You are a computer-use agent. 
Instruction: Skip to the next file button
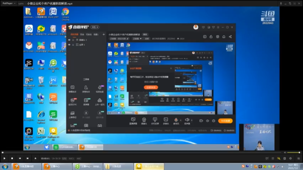tap(27, 159)
